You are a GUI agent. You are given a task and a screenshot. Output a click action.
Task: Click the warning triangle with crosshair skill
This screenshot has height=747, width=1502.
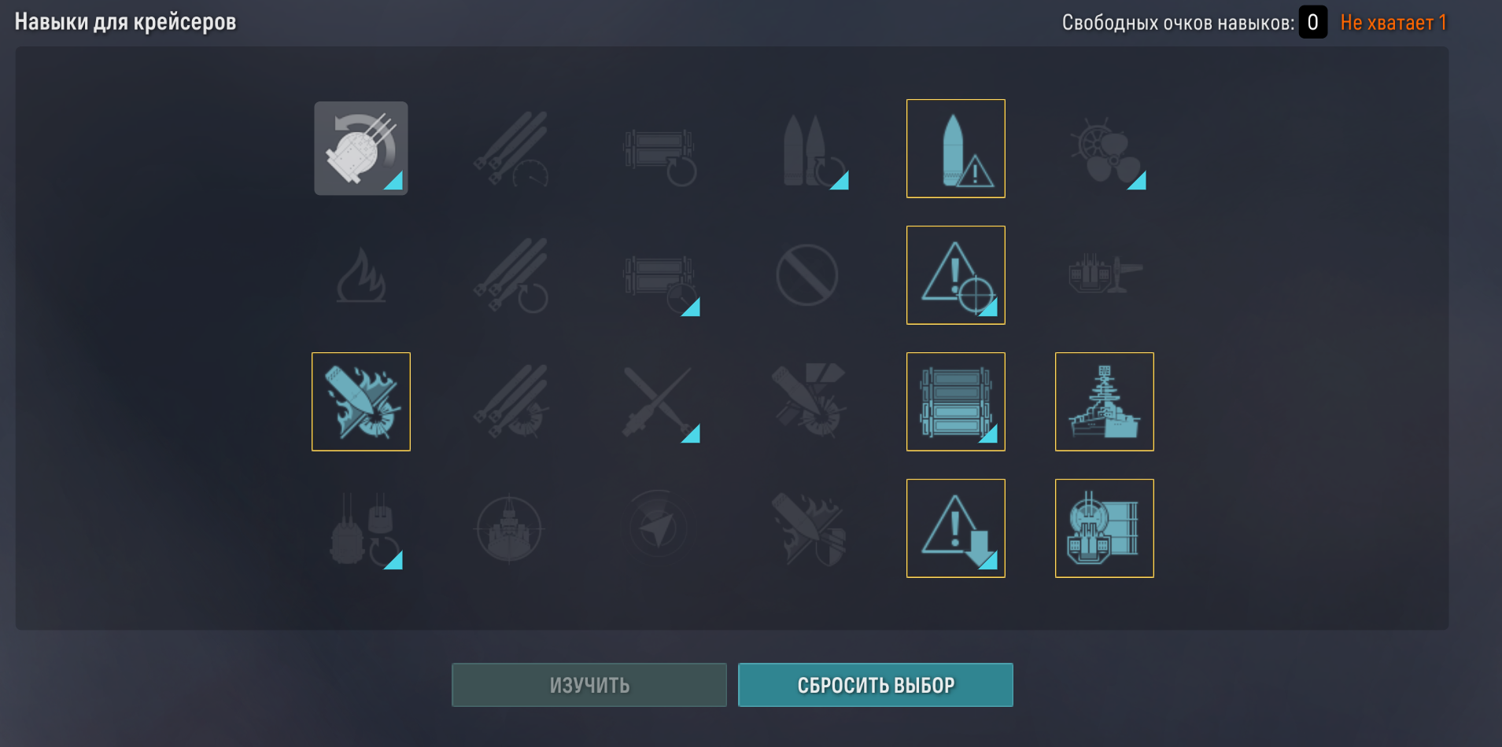[956, 275]
